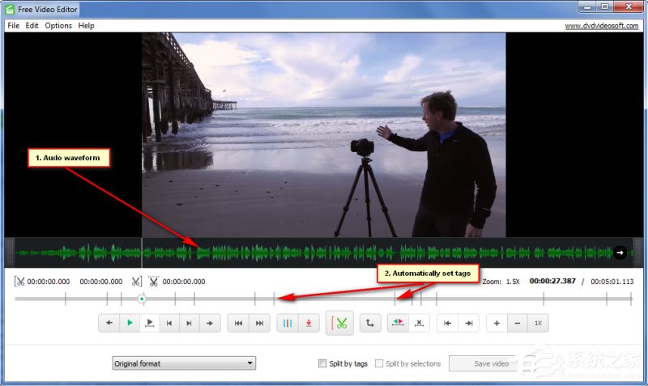Open the File menu
This screenshot has height=386, width=648.
tap(12, 25)
